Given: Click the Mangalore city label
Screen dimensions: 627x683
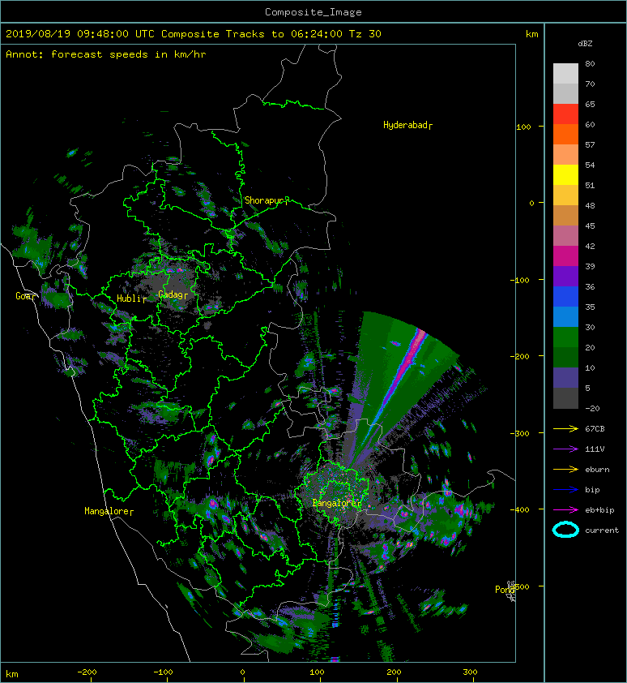Looking at the screenshot, I should (107, 511).
